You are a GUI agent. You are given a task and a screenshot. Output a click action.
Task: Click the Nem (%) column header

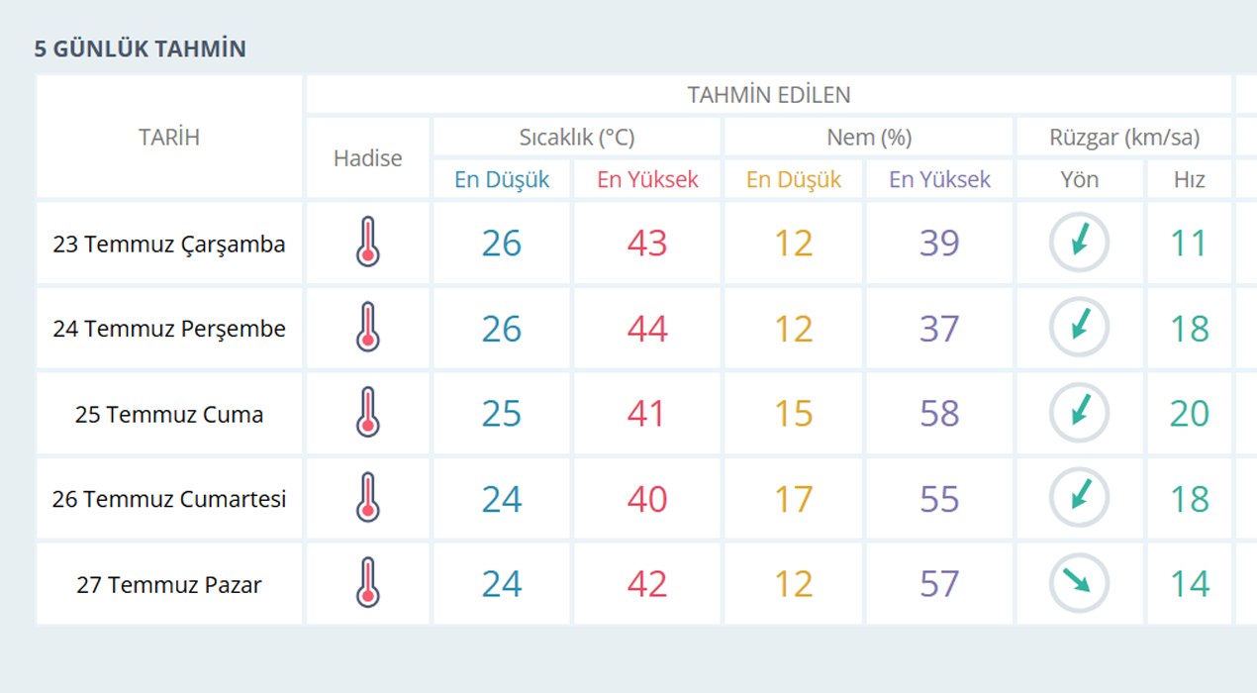click(869, 137)
